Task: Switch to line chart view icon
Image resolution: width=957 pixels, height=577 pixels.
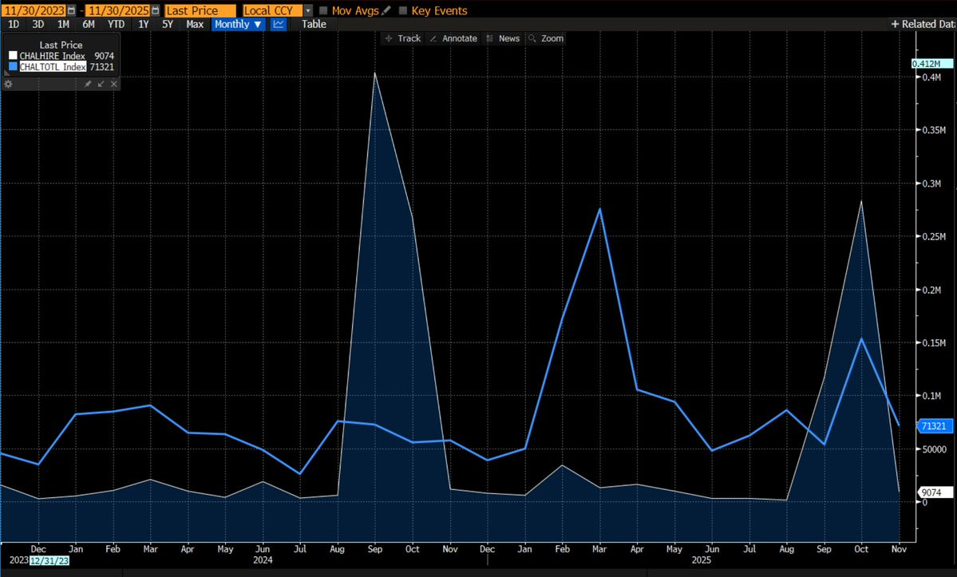Action: (x=279, y=24)
